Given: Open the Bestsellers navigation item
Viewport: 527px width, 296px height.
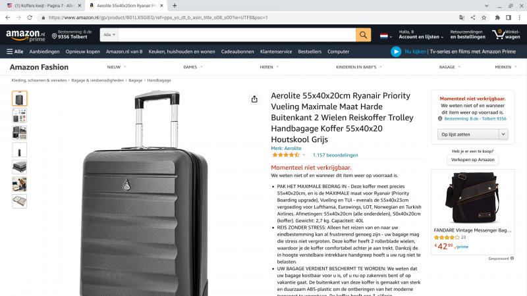Looking at the screenshot, I should coord(310,52).
